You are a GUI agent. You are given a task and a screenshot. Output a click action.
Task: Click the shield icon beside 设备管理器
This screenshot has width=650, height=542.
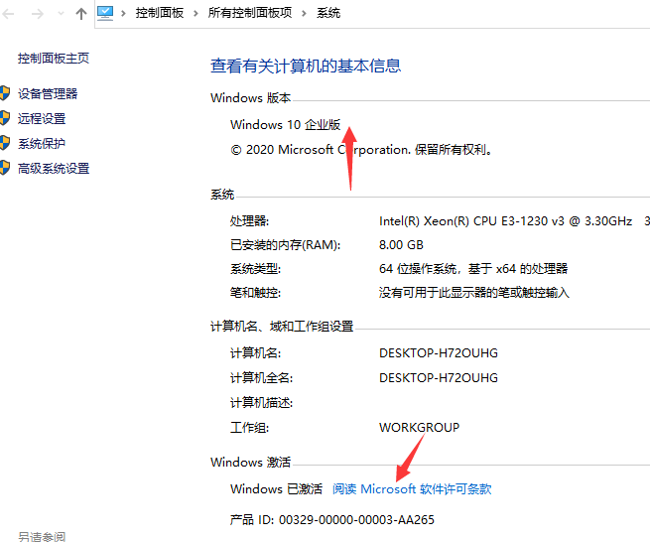5,94
